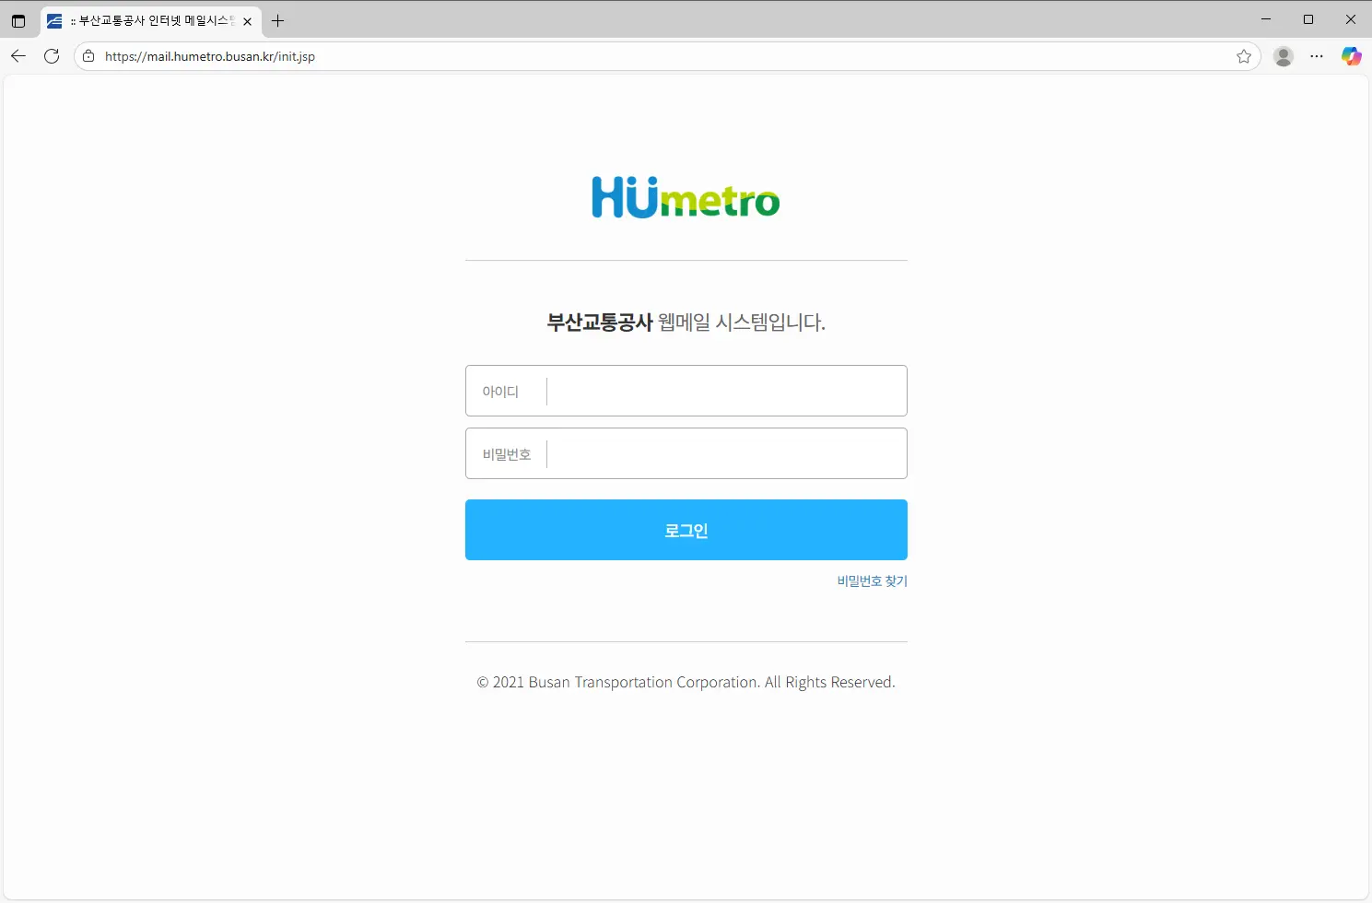1372x903 pixels.
Task: Focus the 아이디 input field
Action: click(x=686, y=391)
